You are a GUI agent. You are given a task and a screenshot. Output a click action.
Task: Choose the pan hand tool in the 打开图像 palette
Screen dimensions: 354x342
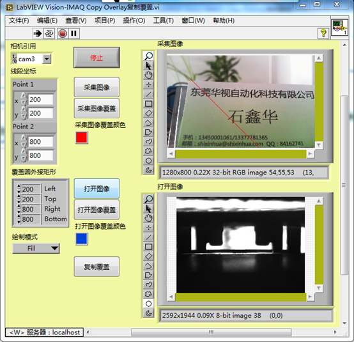click(148, 218)
